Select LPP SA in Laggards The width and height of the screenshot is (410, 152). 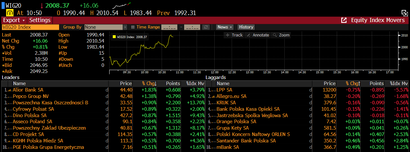click(x=307, y=90)
